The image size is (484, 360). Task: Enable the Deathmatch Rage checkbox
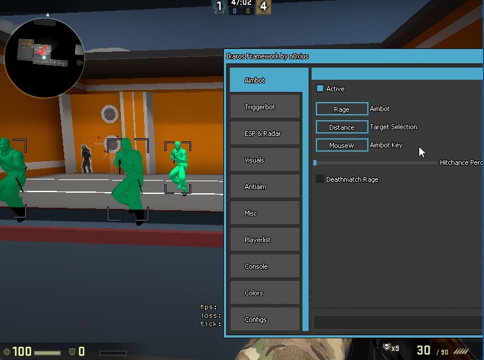click(320, 179)
